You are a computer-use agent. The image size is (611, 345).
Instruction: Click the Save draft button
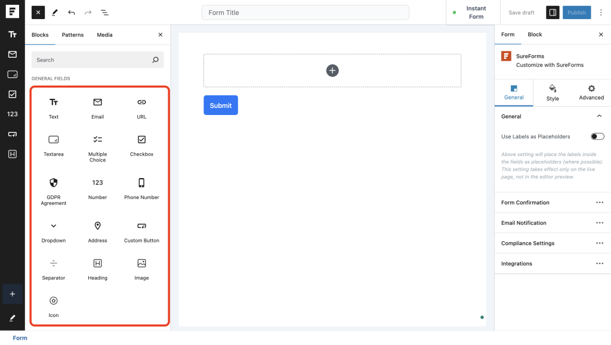pos(520,12)
